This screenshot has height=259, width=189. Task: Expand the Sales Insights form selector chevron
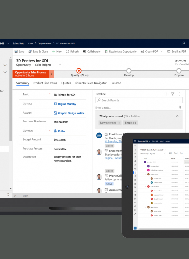[60, 65]
